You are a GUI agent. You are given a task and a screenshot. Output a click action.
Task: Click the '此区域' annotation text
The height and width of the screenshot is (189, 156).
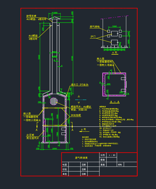tap(30, 135)
